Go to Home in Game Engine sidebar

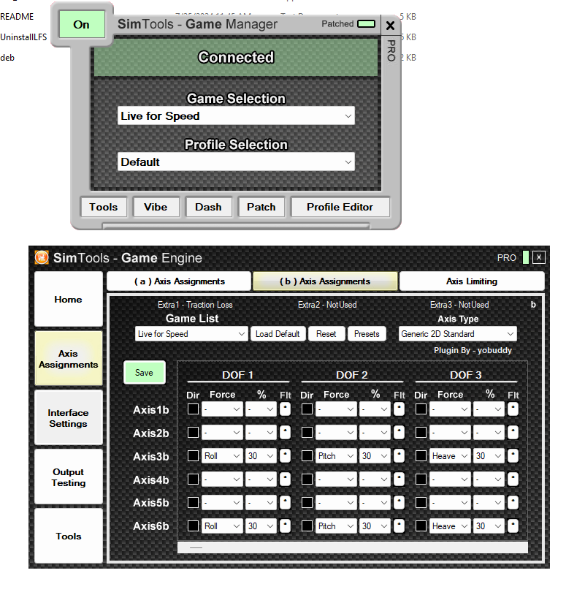[x=69, y=299]
